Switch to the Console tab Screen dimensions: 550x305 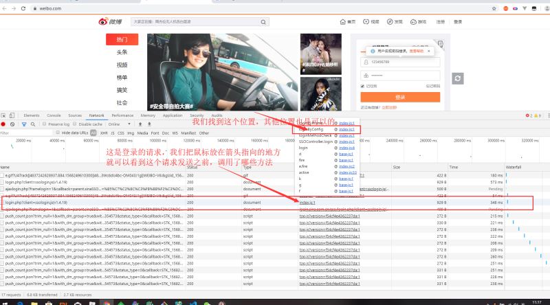click(54, 115)
